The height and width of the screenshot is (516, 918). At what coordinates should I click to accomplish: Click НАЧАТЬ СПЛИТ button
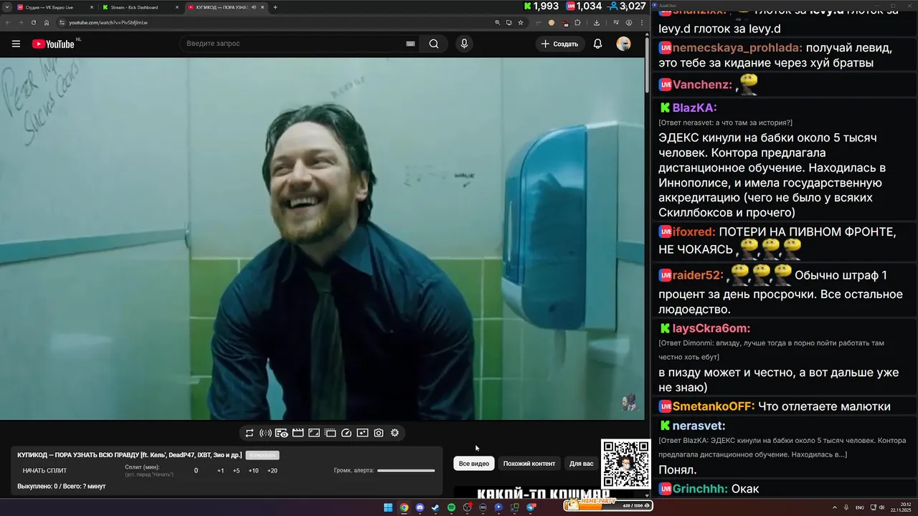(44, 471)
